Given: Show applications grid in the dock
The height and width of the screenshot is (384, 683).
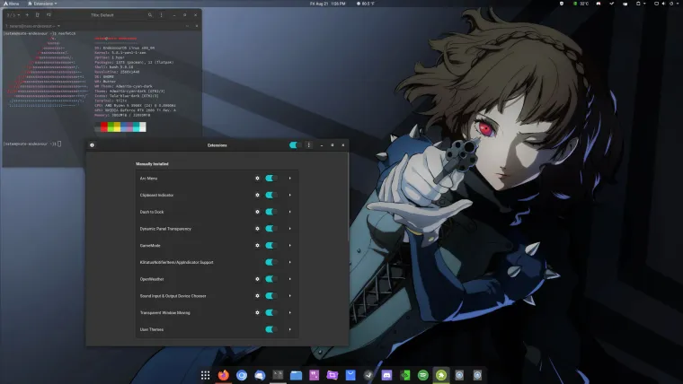Looking at the screenshot, I should tap(205, 375).
